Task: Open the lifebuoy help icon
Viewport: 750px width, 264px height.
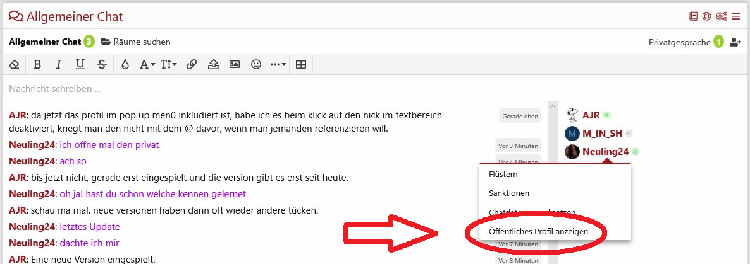Action: tap(706, 16)
